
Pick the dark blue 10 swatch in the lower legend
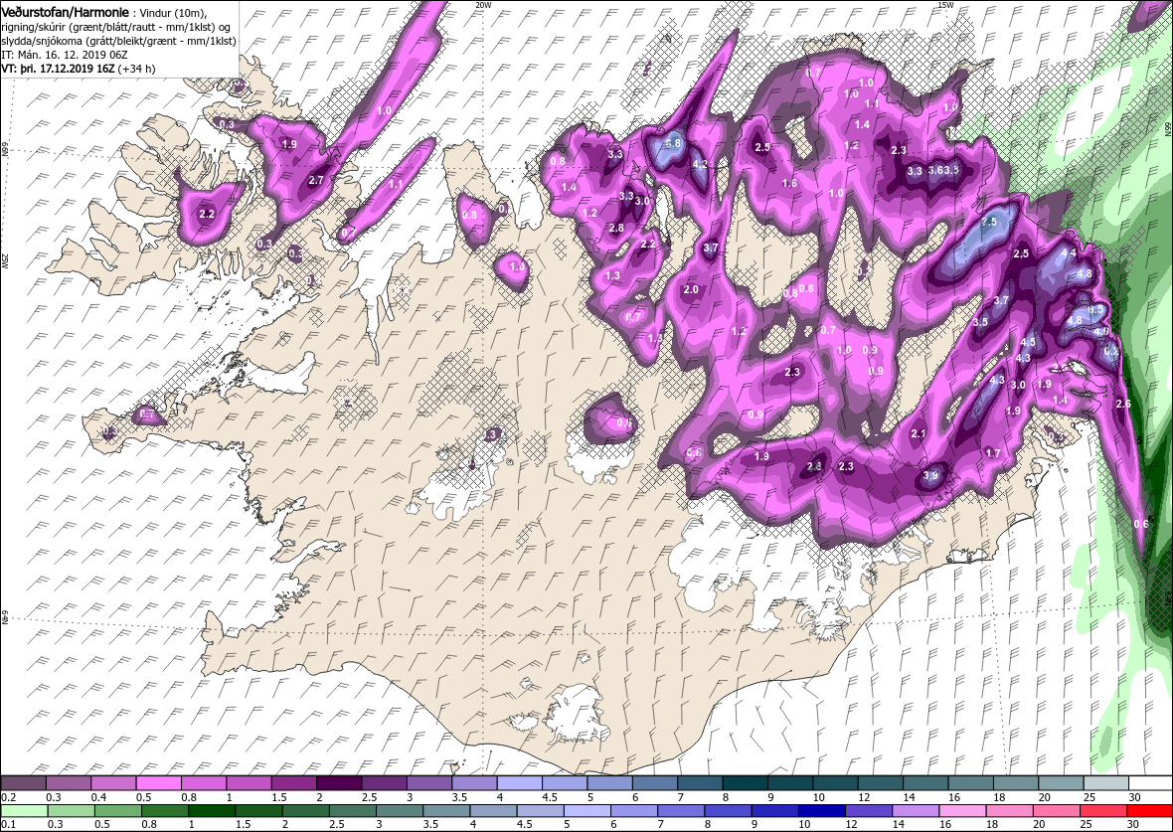tap(822, 812)
